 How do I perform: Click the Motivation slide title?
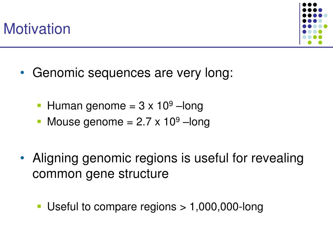(37, 29)
